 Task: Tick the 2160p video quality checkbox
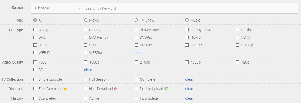tap(136, 62)
